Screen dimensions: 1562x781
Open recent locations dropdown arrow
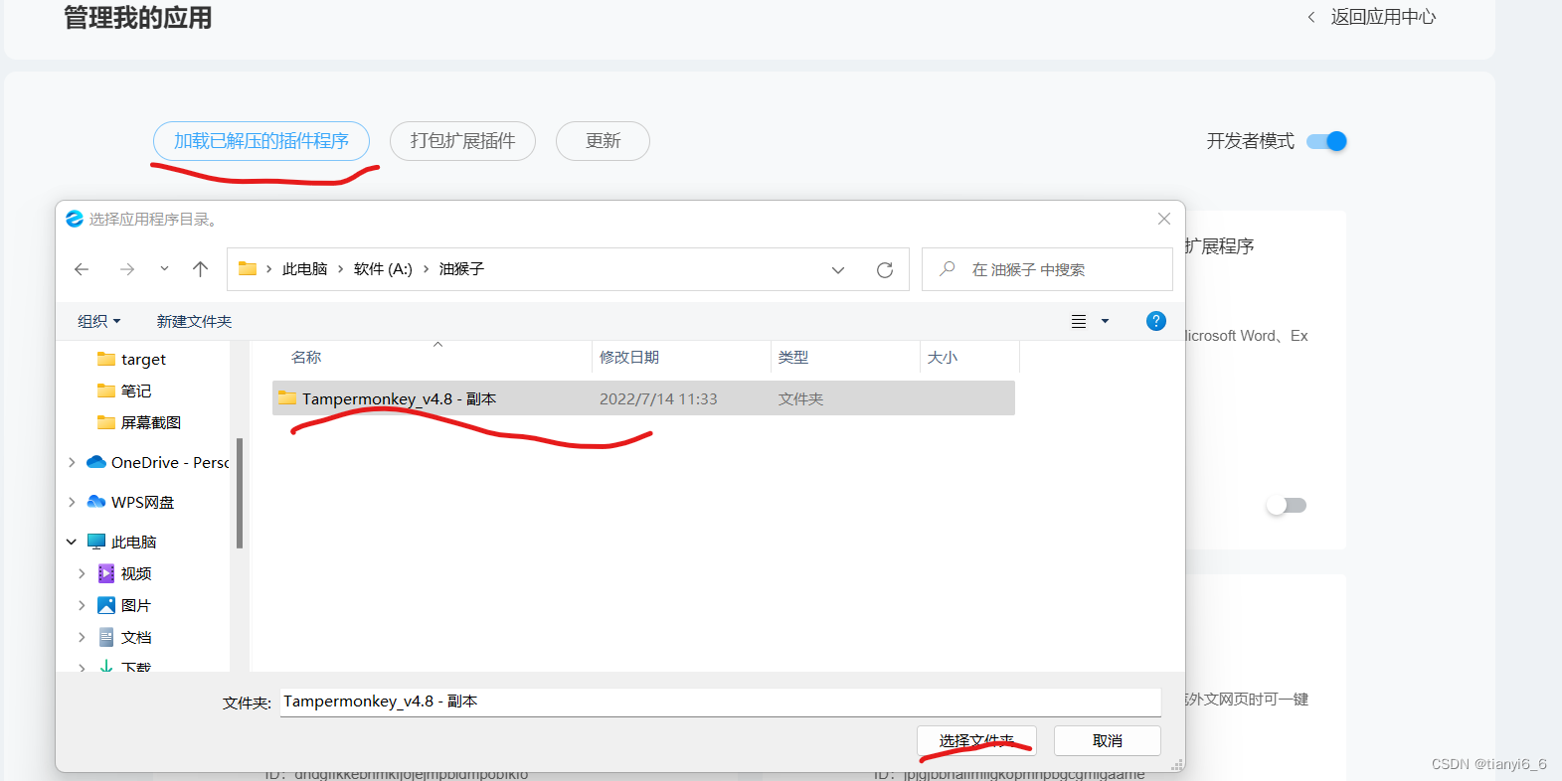[164, 269]
